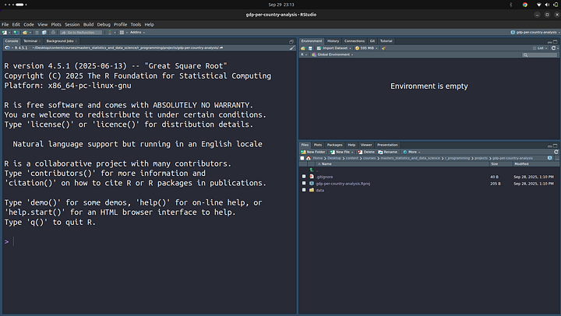Viewport: 561px width, 316px height.
Task: Click the Workspace Panes grid icon
Action: [x=122, y=32]
